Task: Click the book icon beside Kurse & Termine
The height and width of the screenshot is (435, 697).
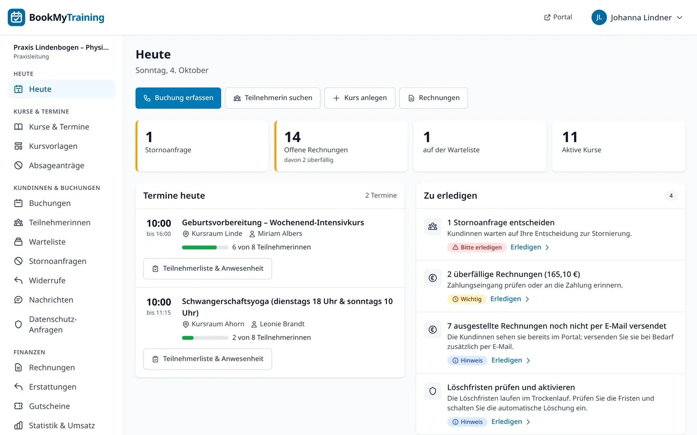Action: [x=18, y=127]
